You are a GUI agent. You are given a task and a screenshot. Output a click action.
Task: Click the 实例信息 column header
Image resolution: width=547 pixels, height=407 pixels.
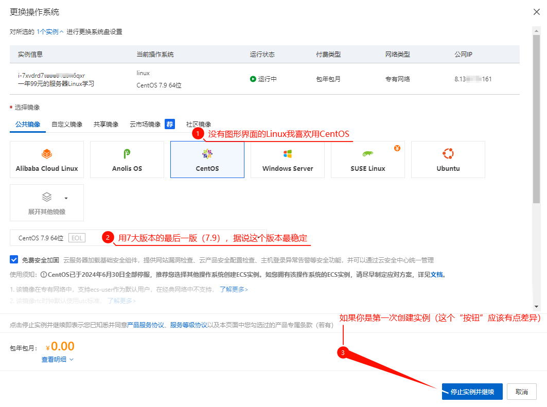coord(30,55)
